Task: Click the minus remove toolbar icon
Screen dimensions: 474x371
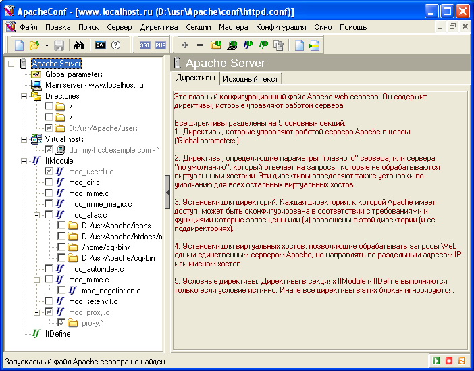Action: [x=200, y=45]
